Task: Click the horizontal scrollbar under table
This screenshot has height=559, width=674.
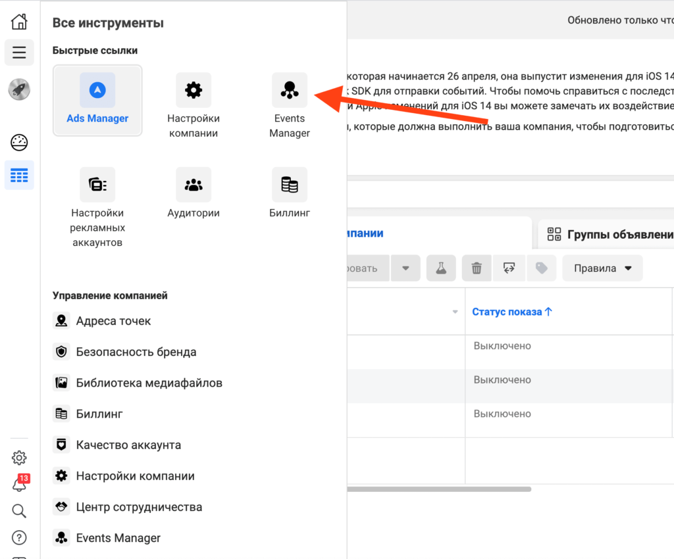Action: pos(438,489)
